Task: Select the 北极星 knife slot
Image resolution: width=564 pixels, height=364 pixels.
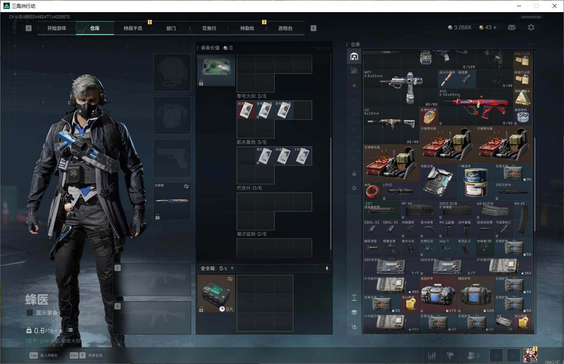Action: [172, 201]
